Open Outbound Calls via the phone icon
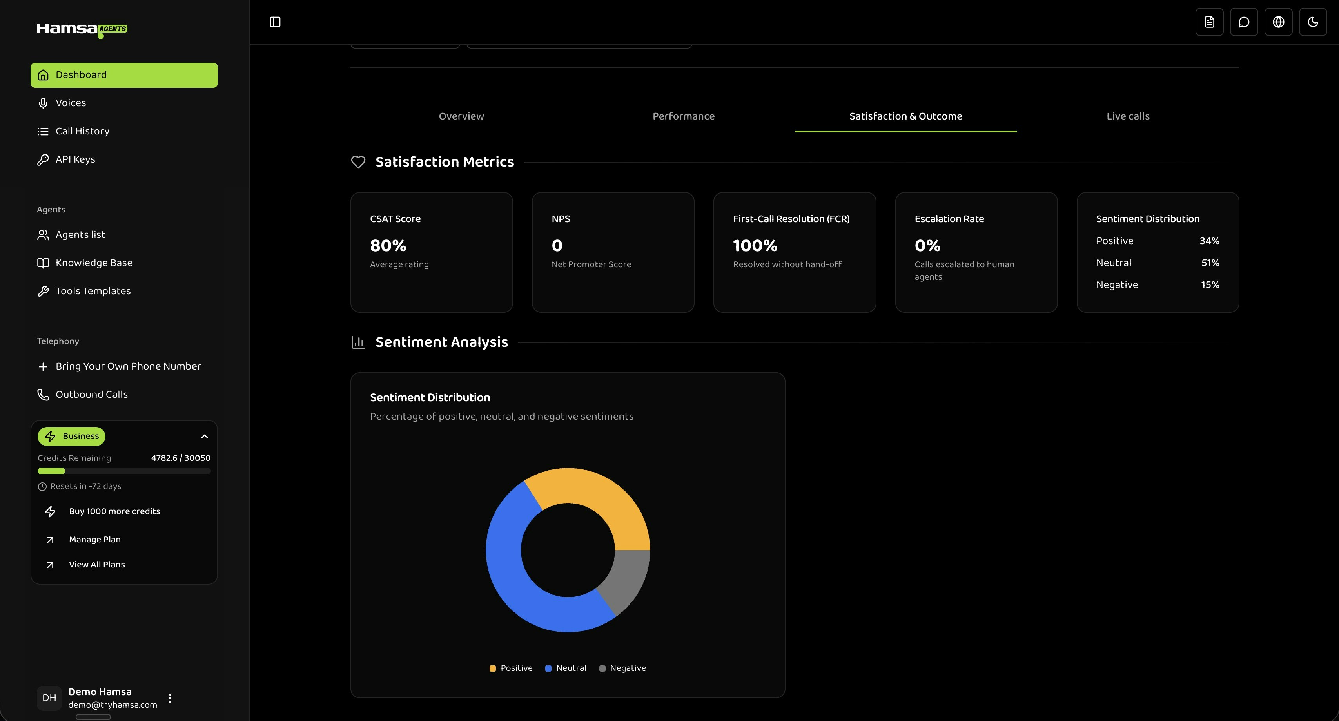Image resolution: width=1339 pixels, height=721 pixels. tap(43, 395)
